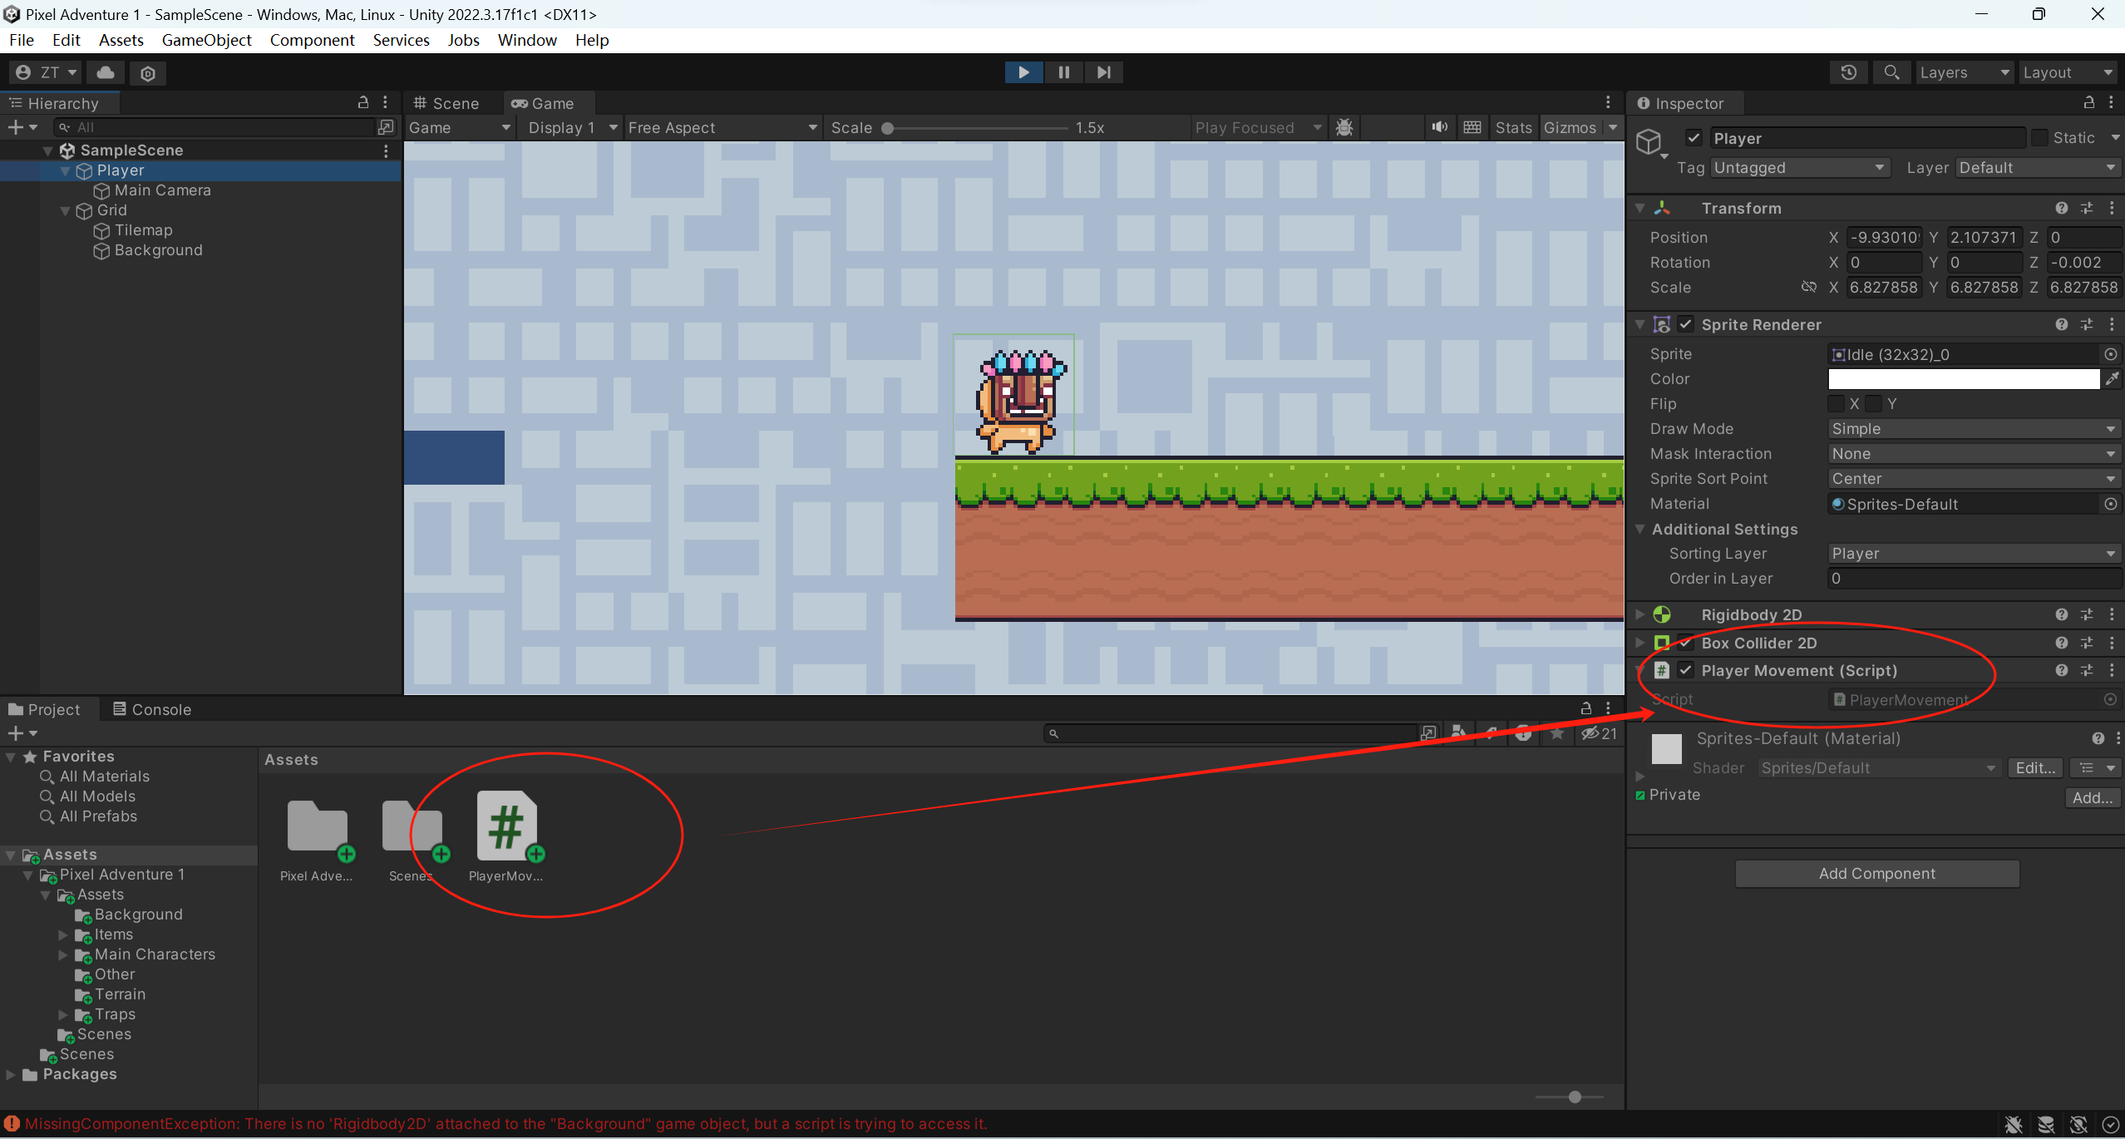Click the Position X input field
The width and height of the screenshot is (2125, 1139).
coord(1884,237)
